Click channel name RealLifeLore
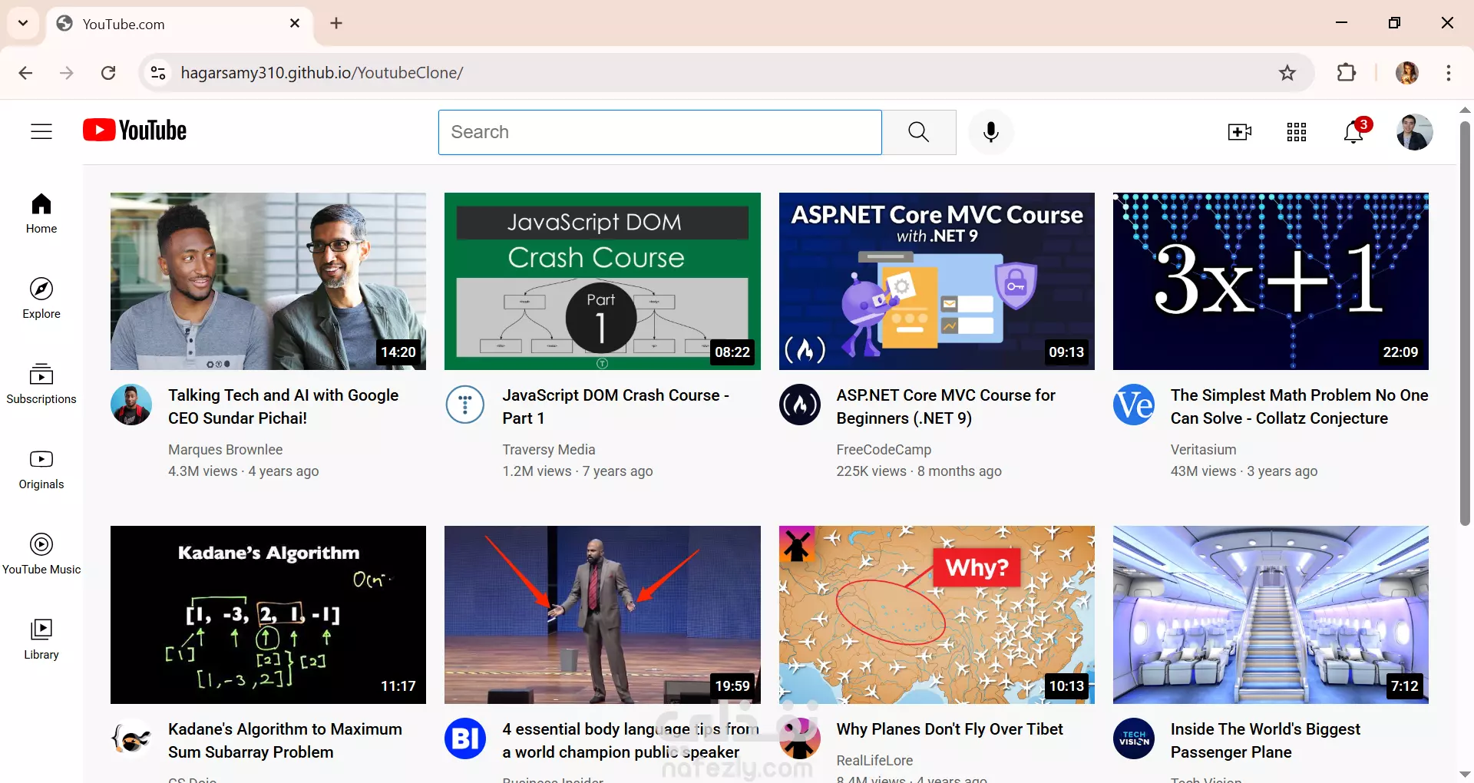The image size is (1474, 783). click(x=874, y=761)
